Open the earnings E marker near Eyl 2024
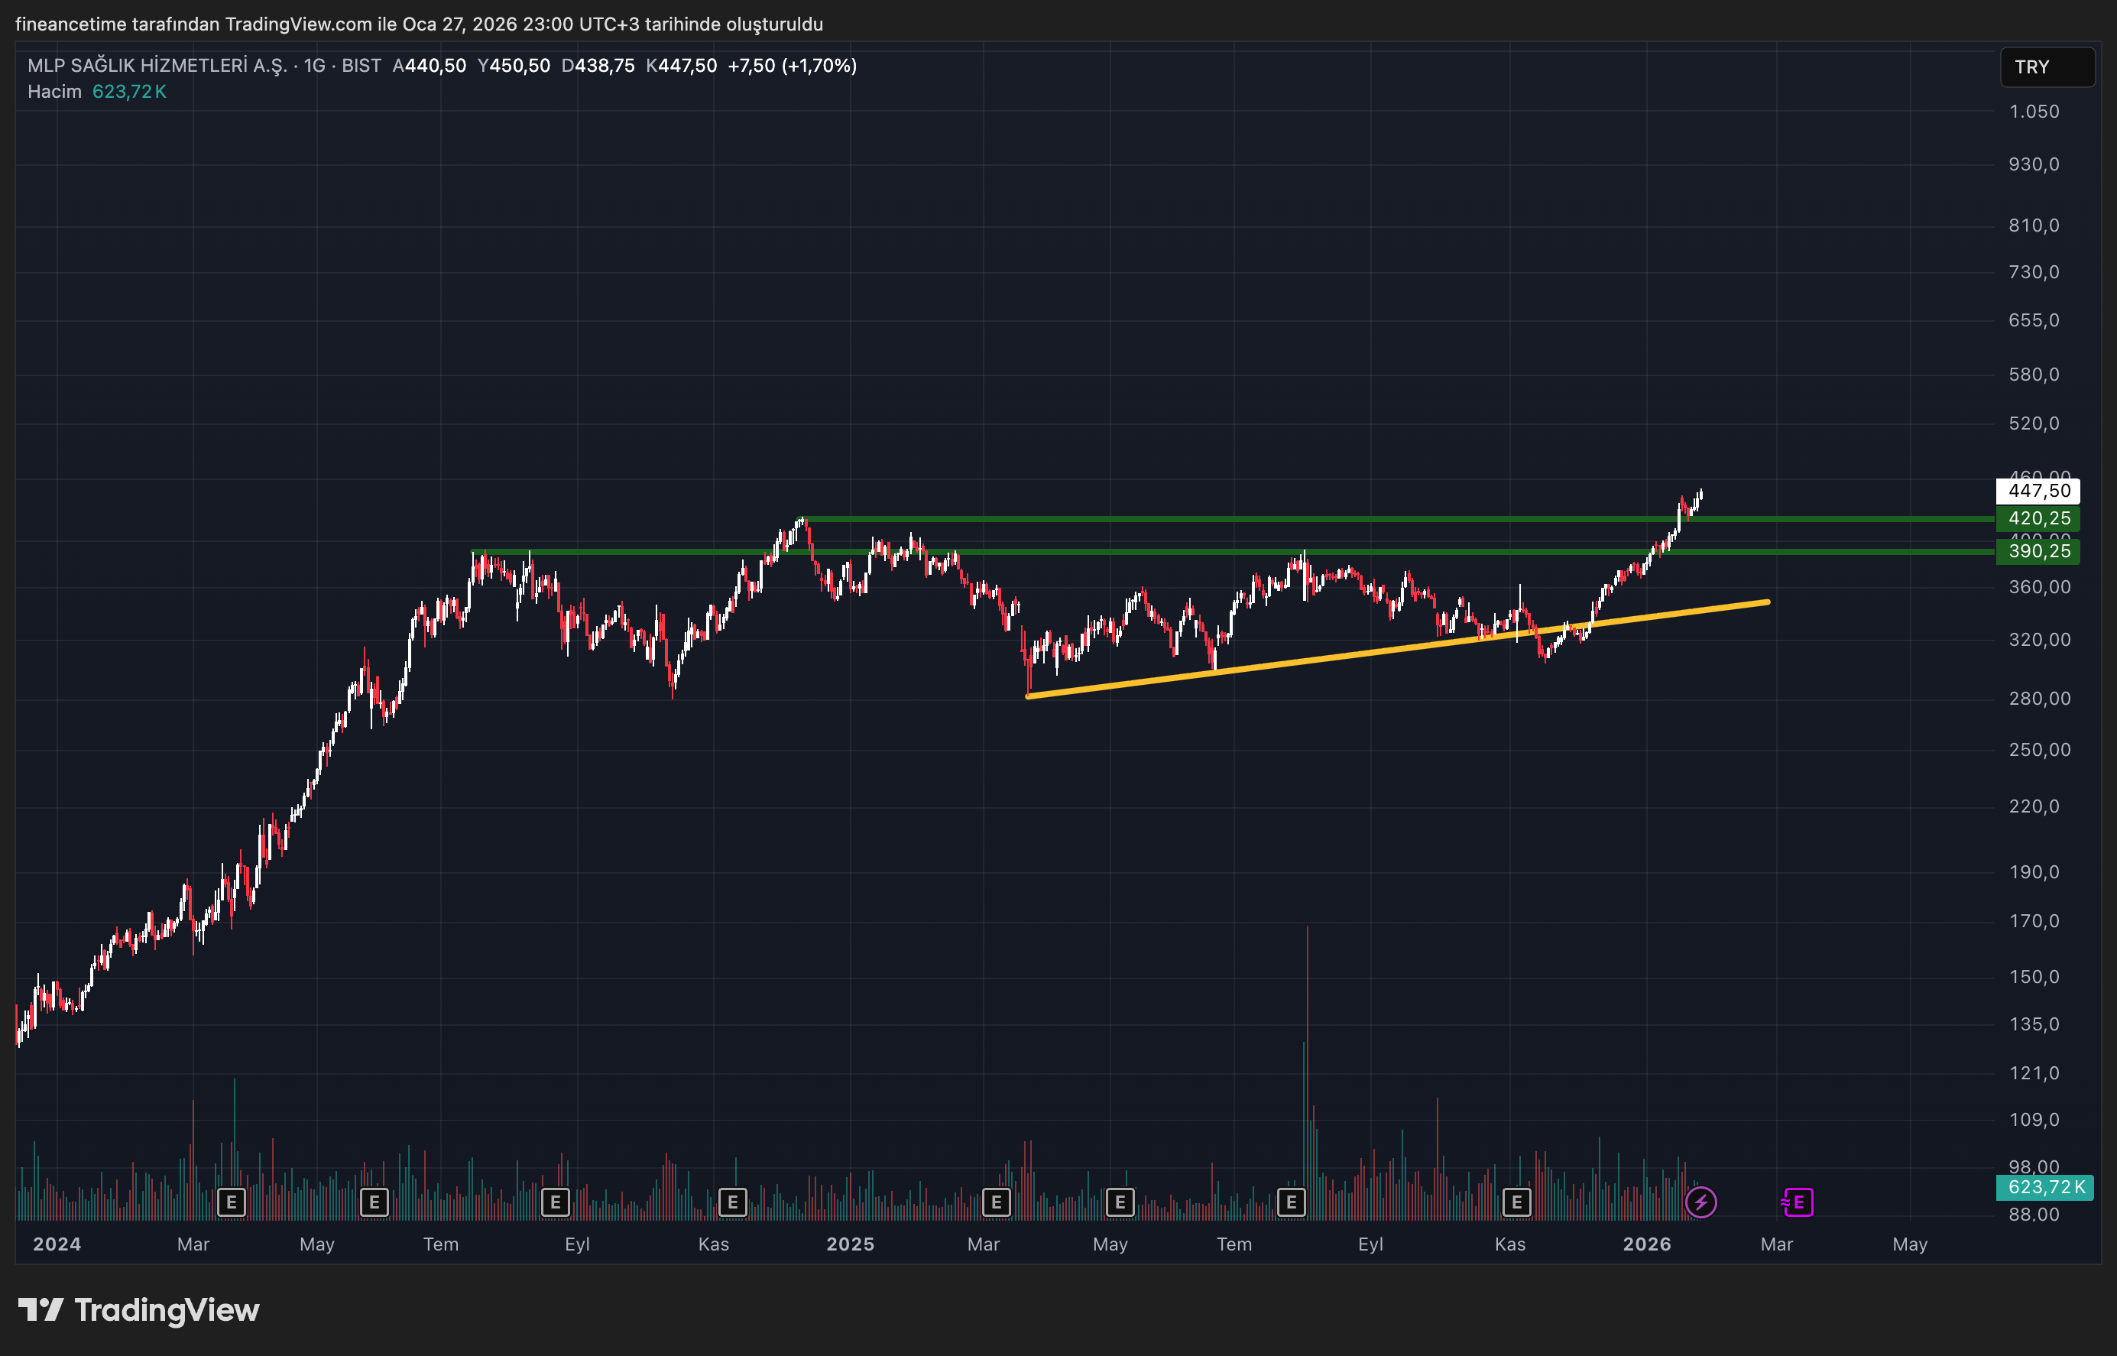2117x1356 pixels. coord(556,1202)
